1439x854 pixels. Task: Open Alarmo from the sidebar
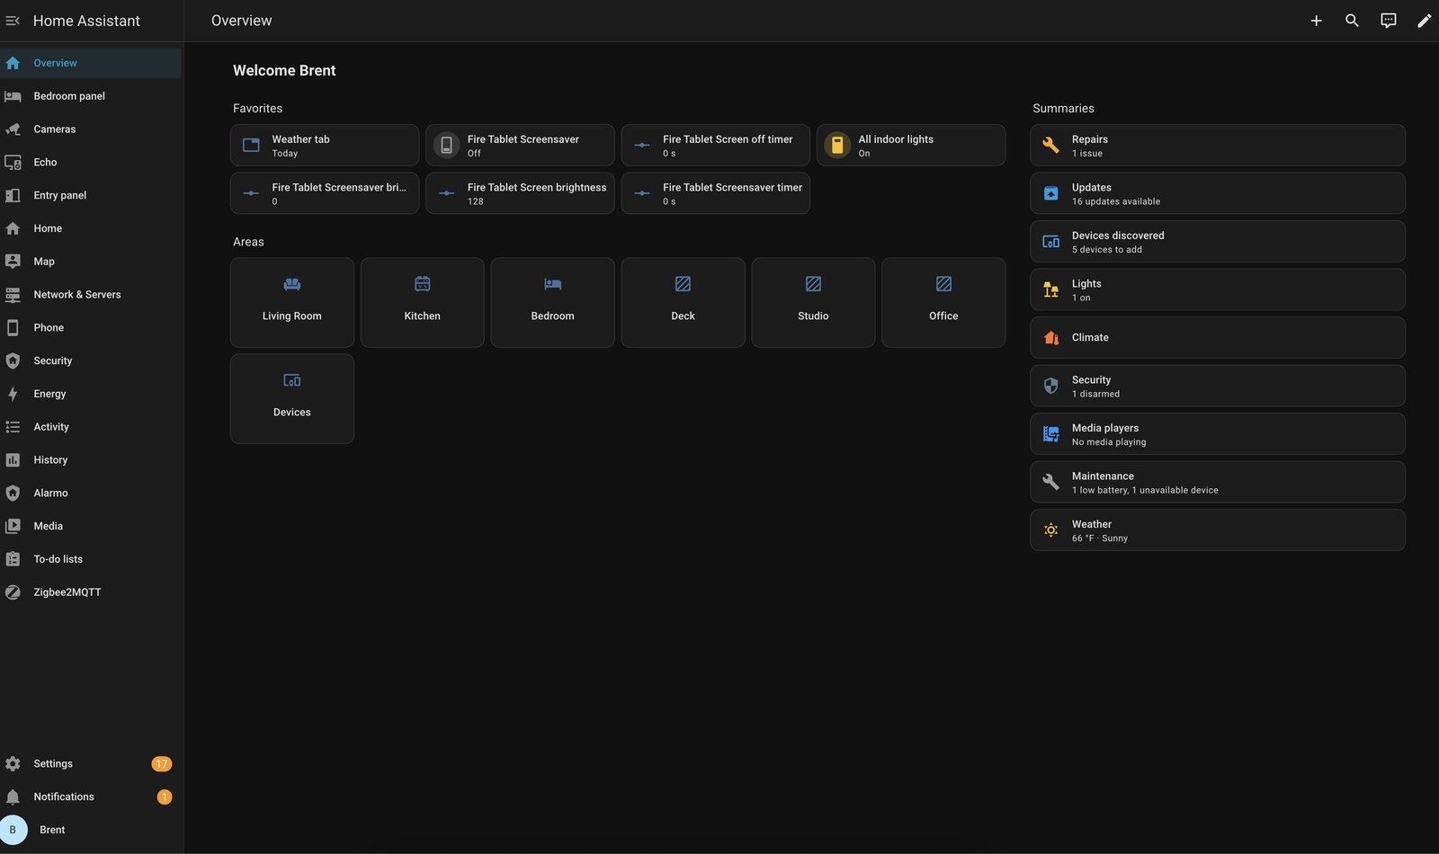click(91, 493)
